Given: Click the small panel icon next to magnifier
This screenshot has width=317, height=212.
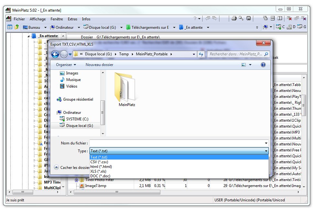Looking at the screenshot, I should click(248, 18).
